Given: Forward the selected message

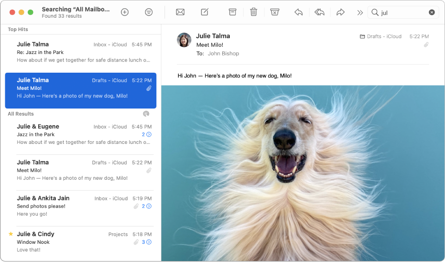Looking at the screenshot, I should coord(340,12).
